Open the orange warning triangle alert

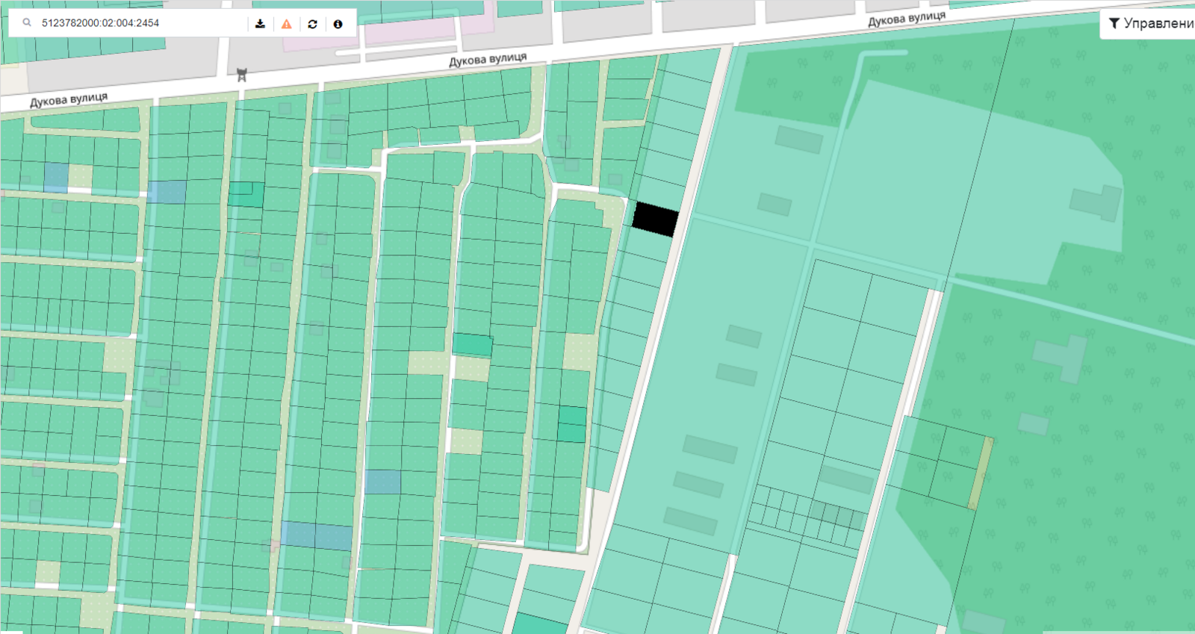(286, 24)
